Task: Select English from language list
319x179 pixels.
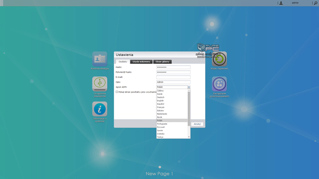Action: coord(172,101)
